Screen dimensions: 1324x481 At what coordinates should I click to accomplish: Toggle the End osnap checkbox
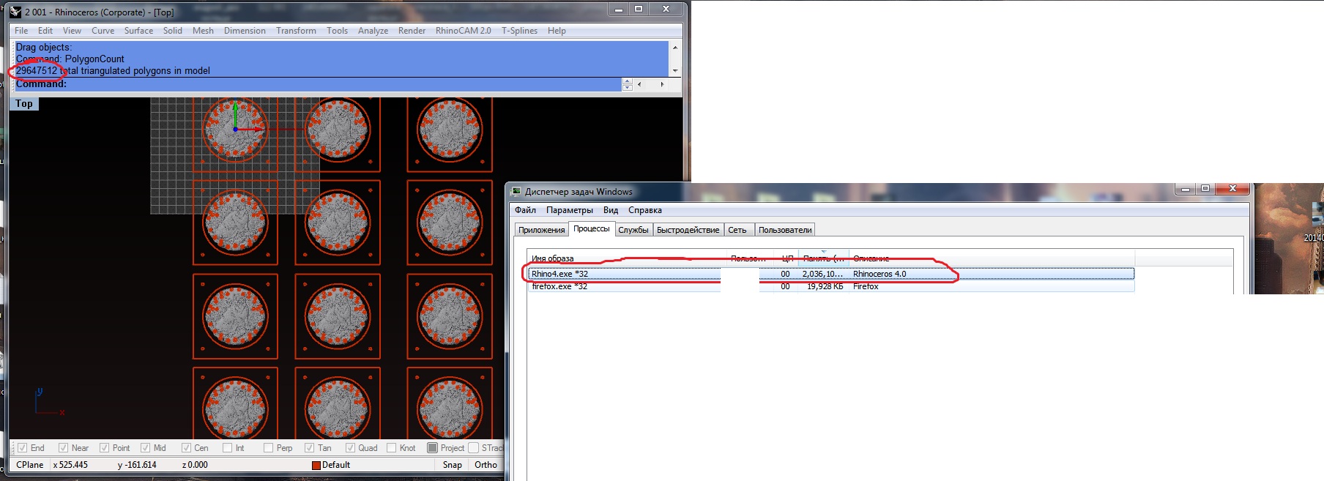tap(22, 448)
